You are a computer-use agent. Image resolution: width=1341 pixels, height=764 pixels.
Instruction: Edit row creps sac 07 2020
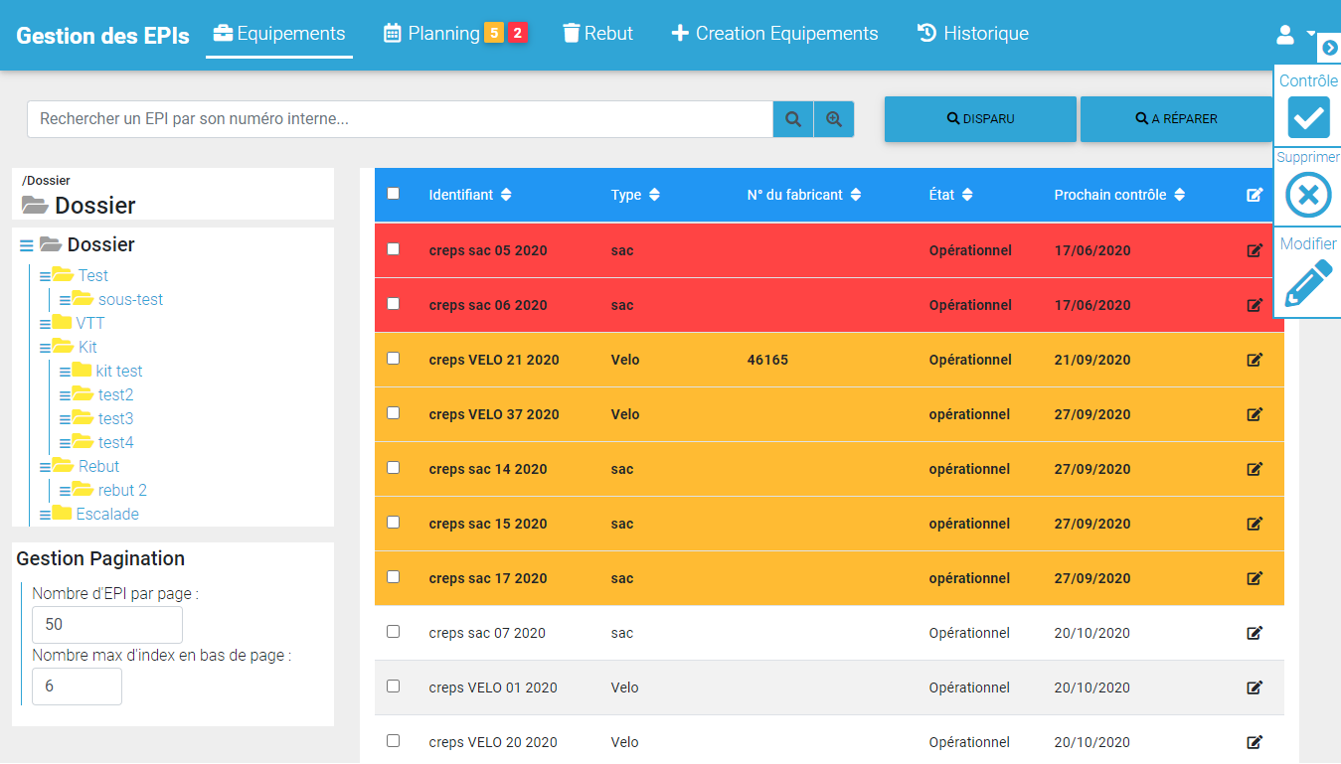(1255, 633)
